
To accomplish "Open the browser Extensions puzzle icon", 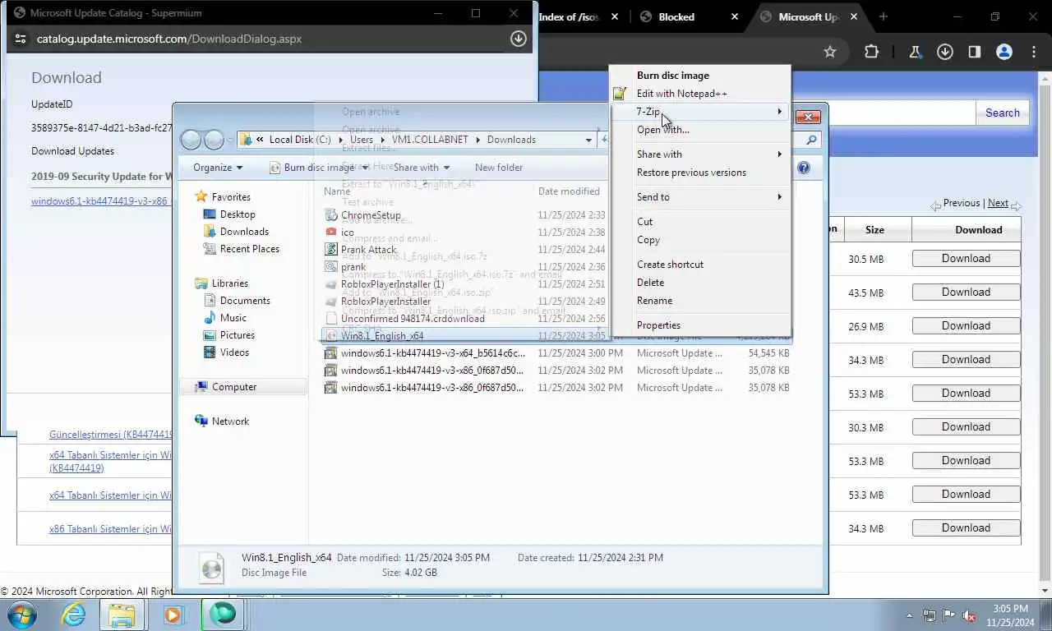I will [x=871, y=52].
